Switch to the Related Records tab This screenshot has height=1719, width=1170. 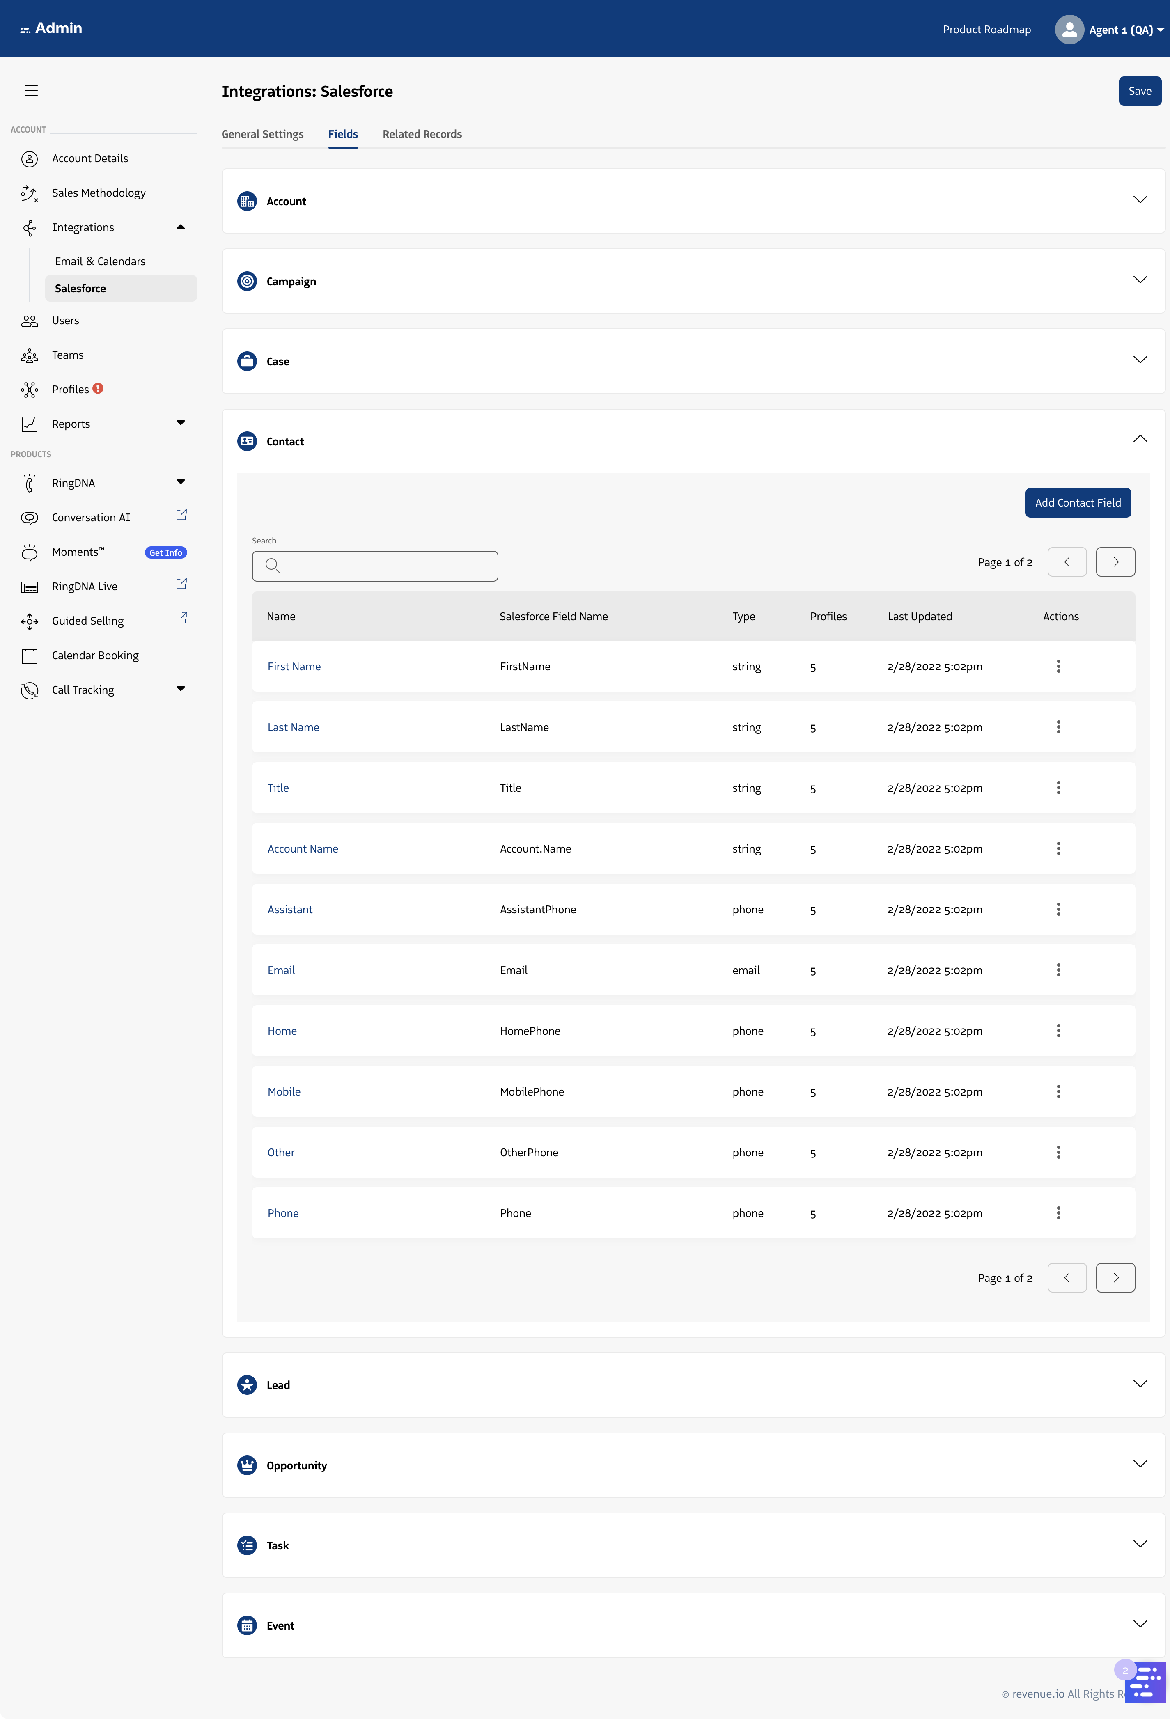(422, 134)
